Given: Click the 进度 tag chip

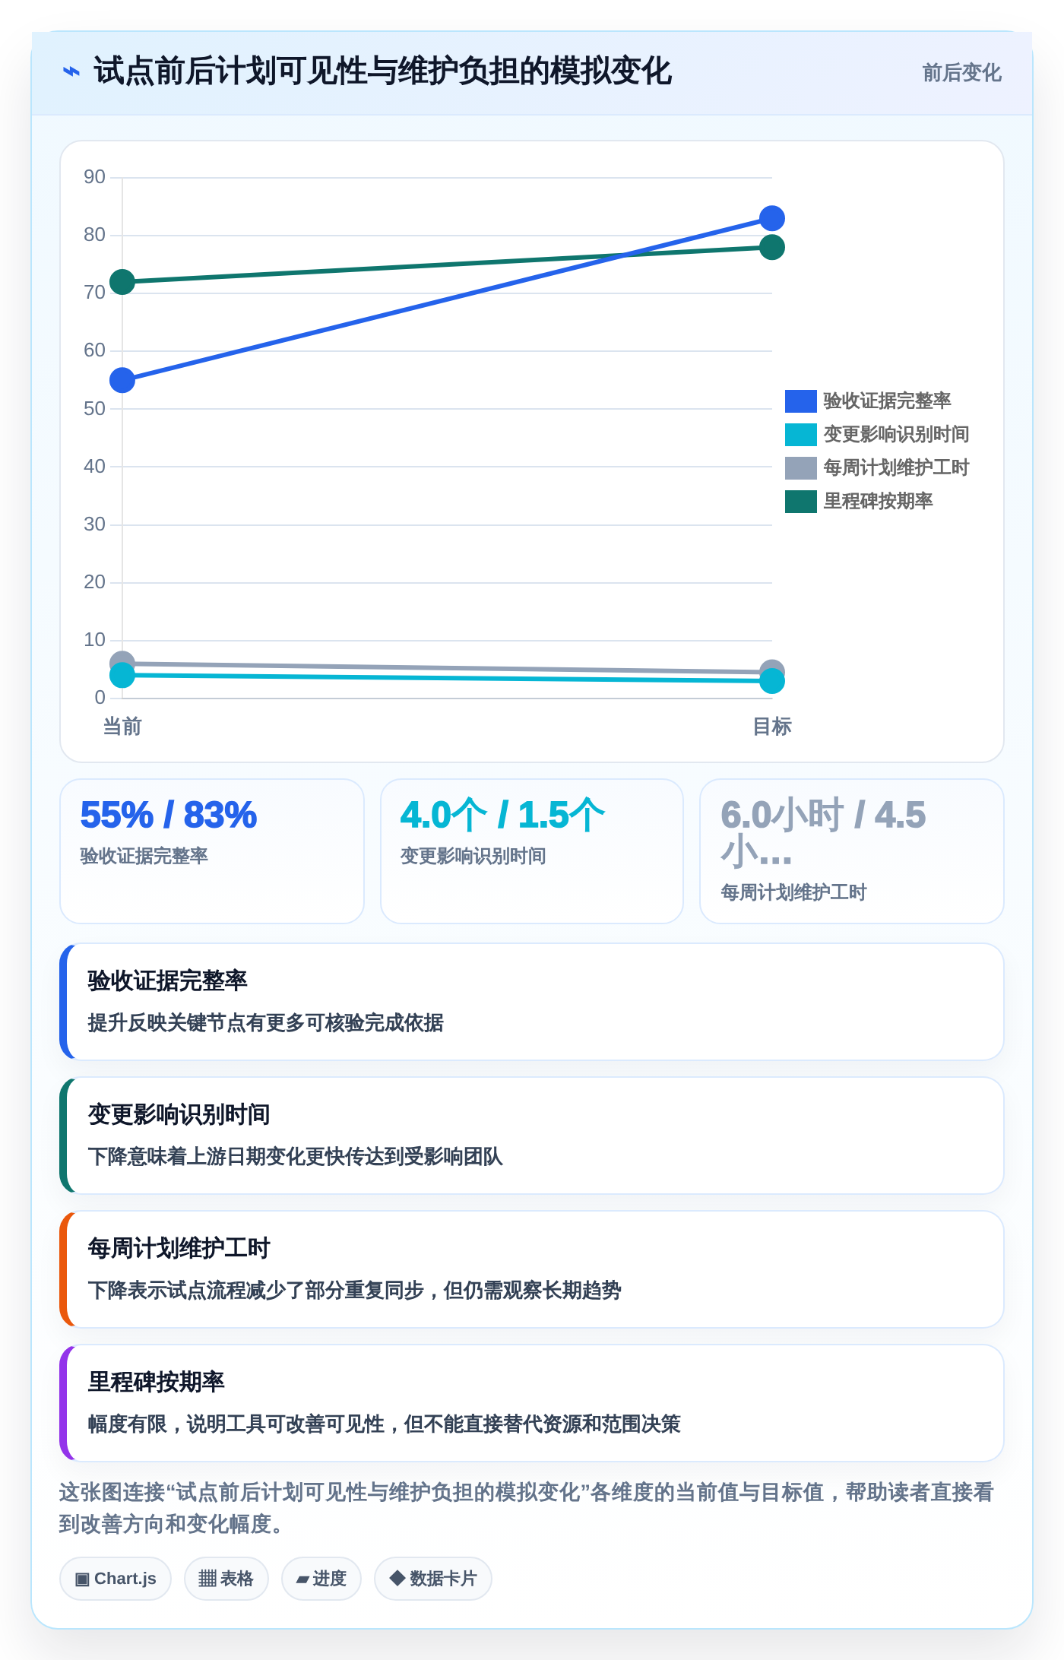Looking at the screenshot, I should click(x=321, y=1579).
